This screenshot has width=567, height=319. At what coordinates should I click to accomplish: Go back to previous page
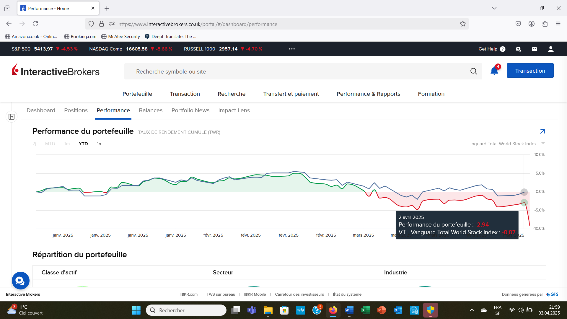(x=9, y=24)
